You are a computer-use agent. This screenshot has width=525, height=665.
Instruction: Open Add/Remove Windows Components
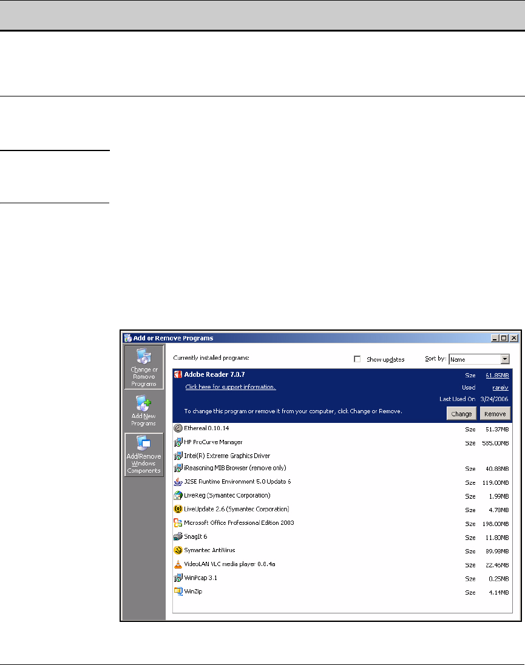144,454
